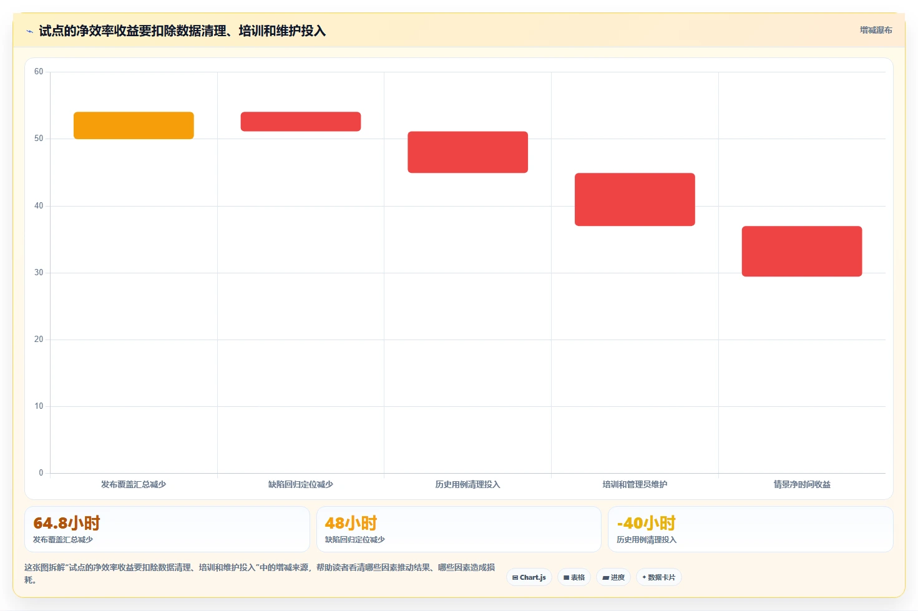This screenshot has height=611, width=918.
Task: Select the 表格 chip
Action: 574,577
